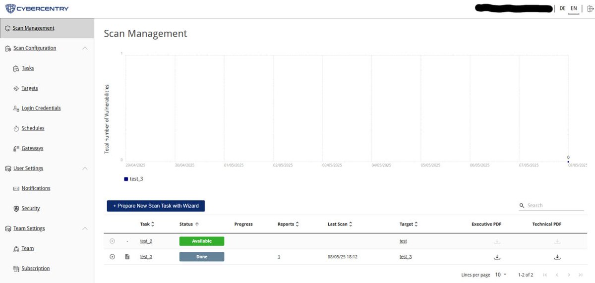Click the Progress column header

[243, 224]
